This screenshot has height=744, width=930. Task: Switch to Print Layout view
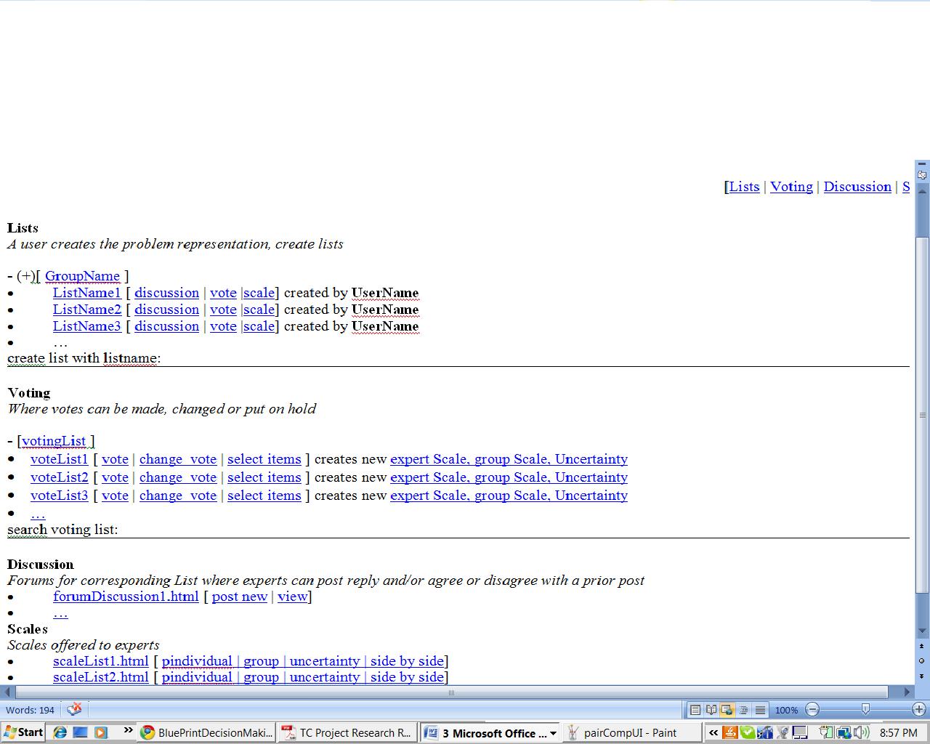point(695,710)
